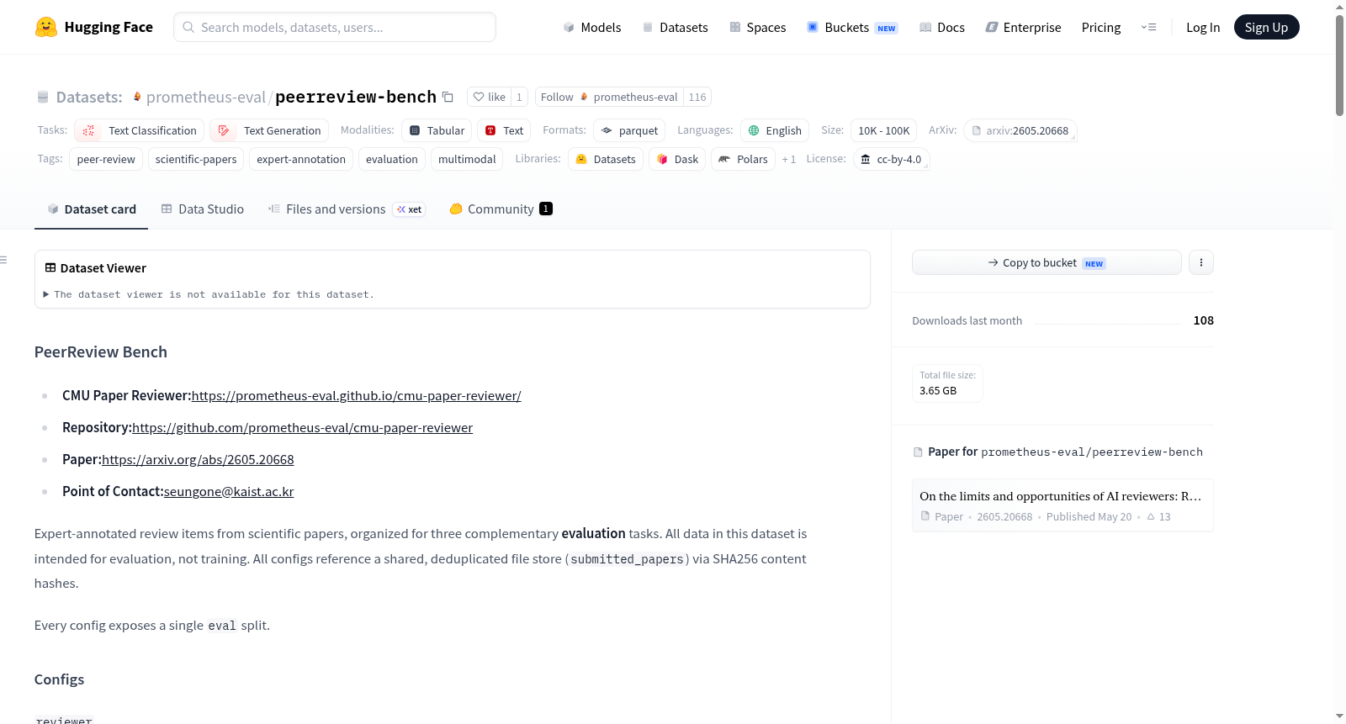Open the Datasets nav item
The width and height of the screenshot is (1346, 724).
[675, 27]
